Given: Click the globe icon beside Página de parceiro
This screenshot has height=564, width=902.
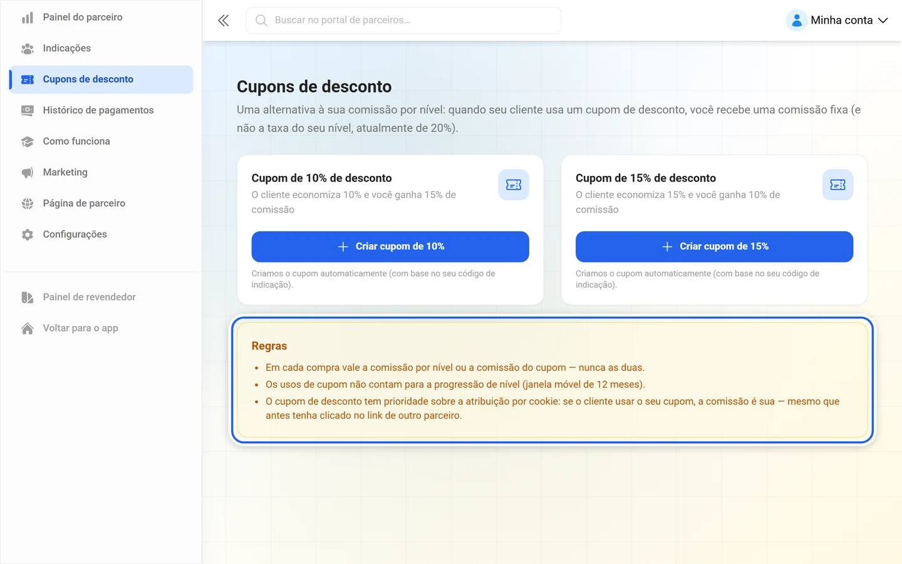Looking at the screenshot, I should 28,204.
